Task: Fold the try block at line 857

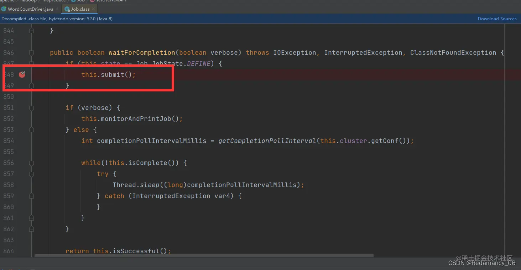Action: point(31,174)
